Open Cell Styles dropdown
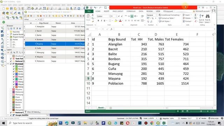 coord(164,21)
